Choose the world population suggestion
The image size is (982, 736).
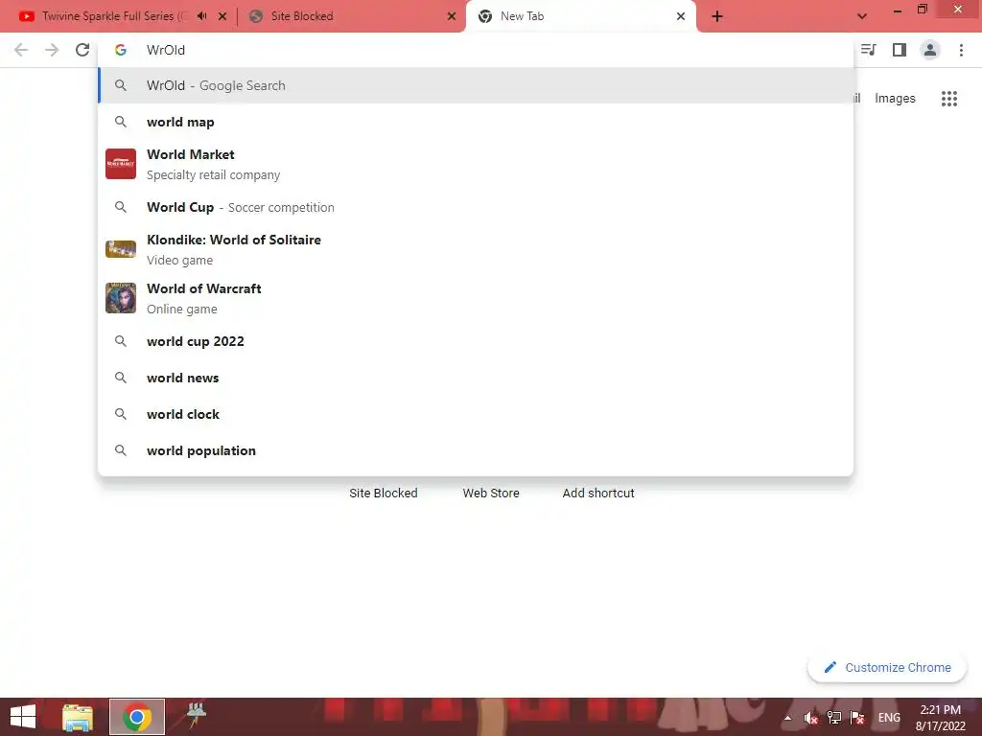476,450
